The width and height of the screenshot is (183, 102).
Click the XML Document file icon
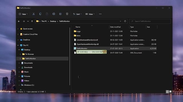[75, 53]
